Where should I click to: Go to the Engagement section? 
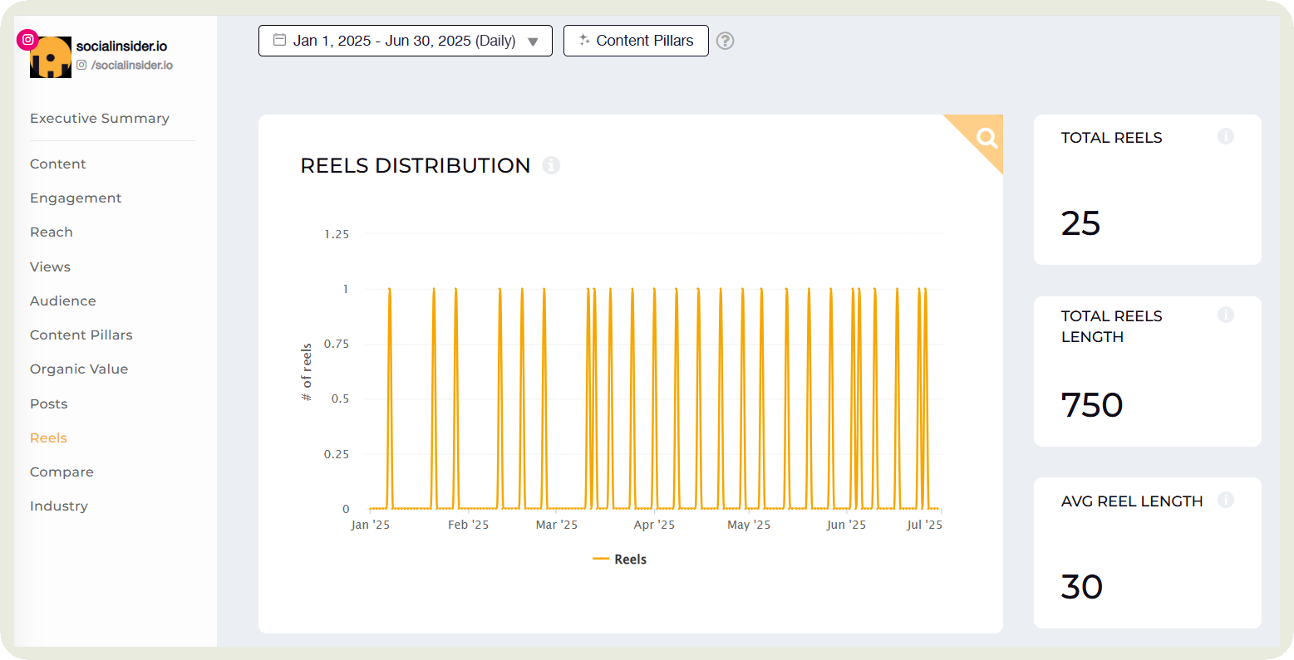point(76,198)
